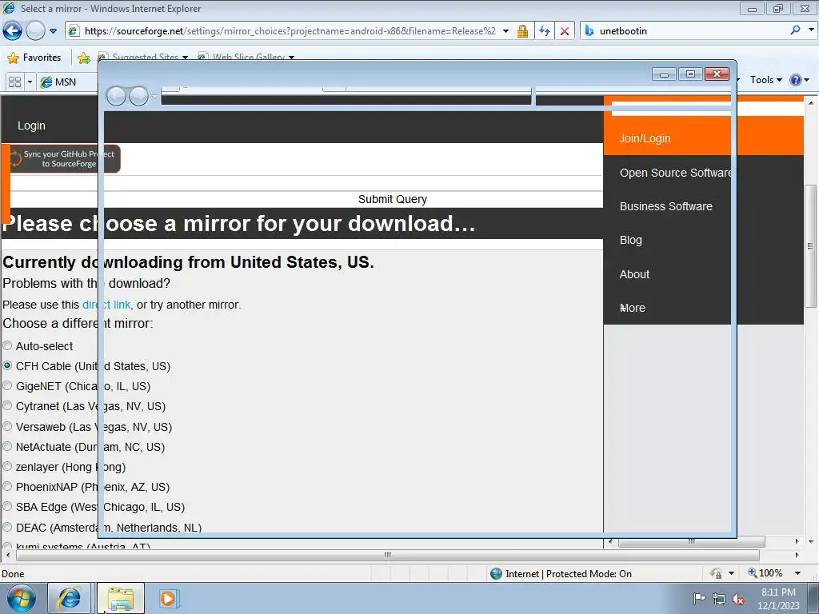
Task: Click the Action Center flag icon
Action: (x=699, y=598)
